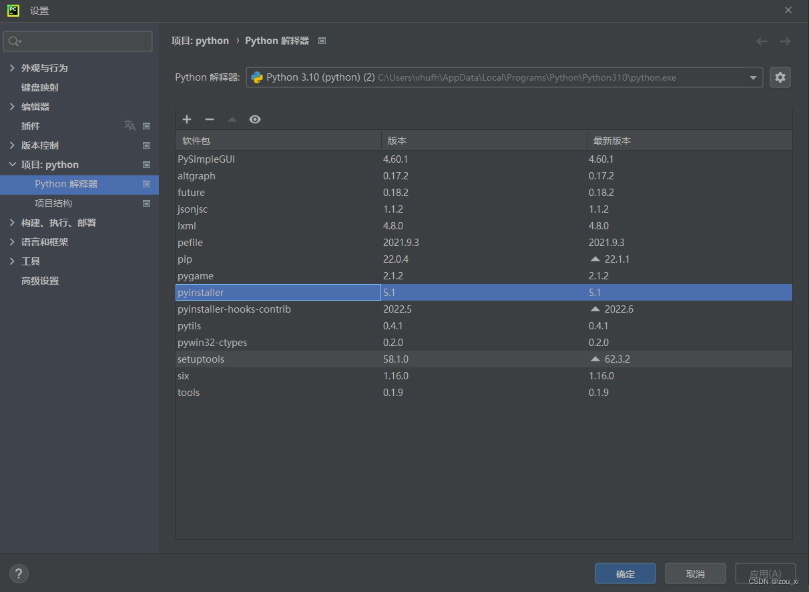Select the pywin32-ctypes package row
This screenshot has height=592, width=809.
tap(484, 343)
